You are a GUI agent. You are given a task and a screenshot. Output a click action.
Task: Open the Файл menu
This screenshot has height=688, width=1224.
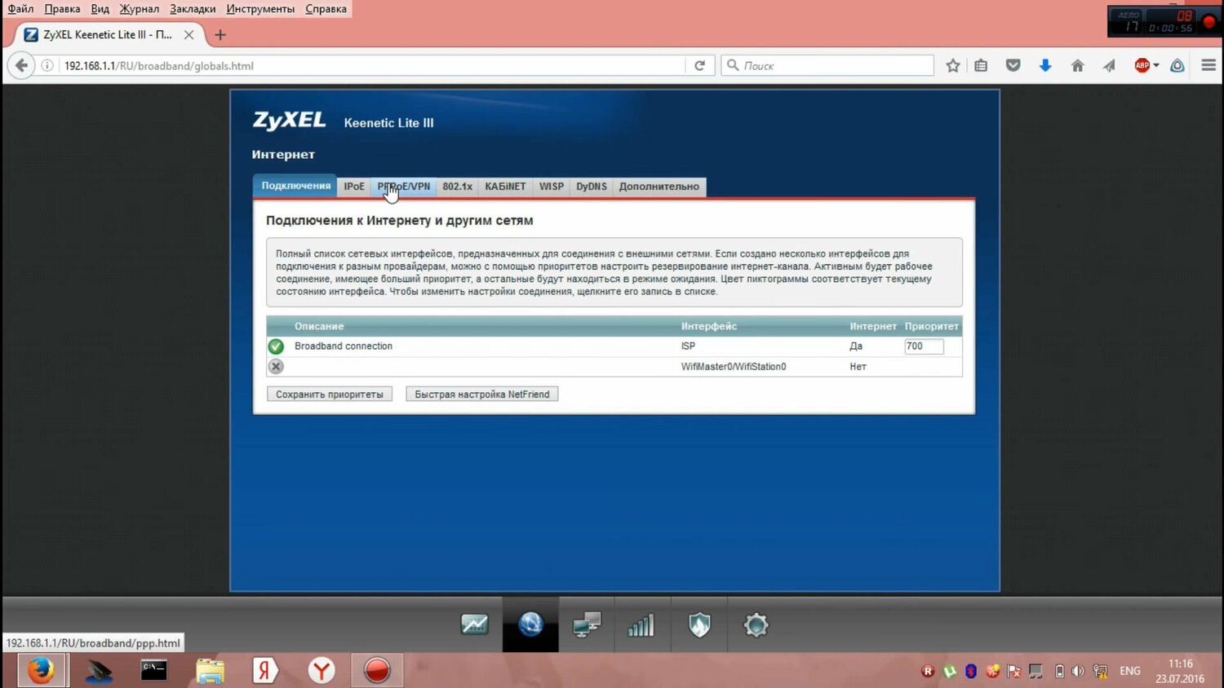coord(21,9)
